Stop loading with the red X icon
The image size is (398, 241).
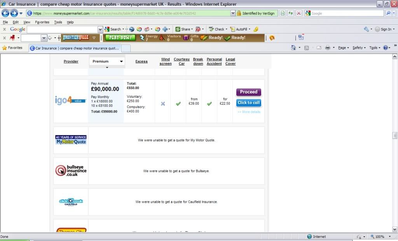pos(299,13)
